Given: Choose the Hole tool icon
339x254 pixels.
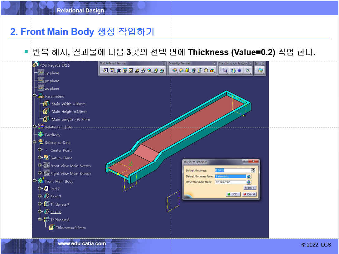Looking at the screenshot, I should 131,71.
